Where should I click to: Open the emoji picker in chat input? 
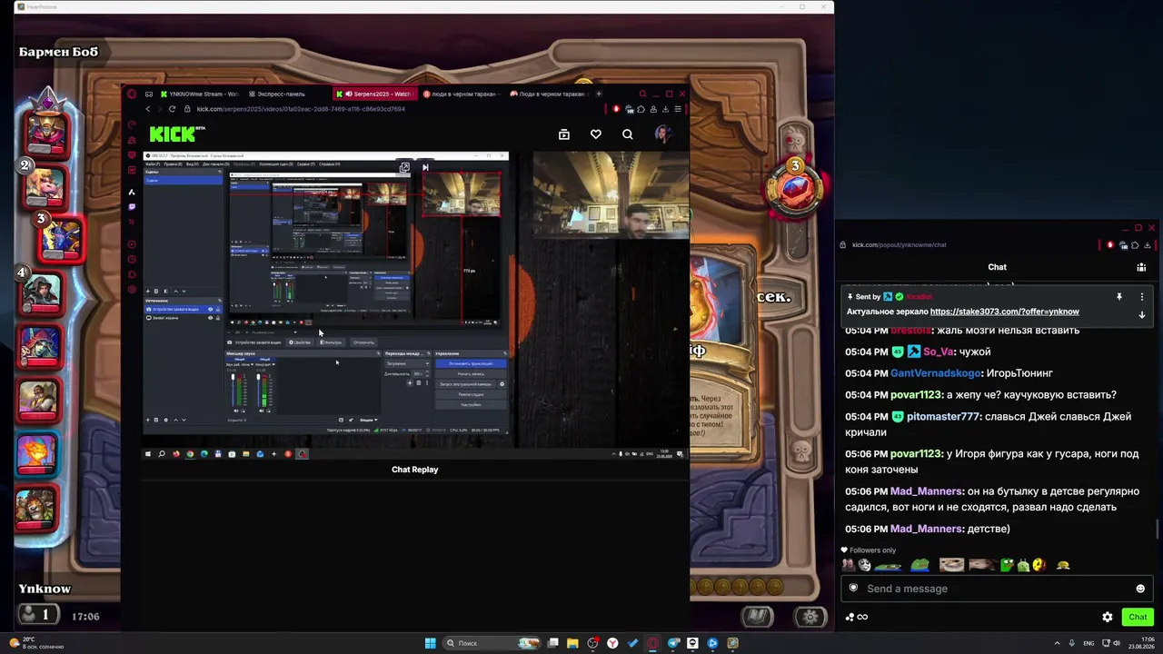tap(1140, 589)
